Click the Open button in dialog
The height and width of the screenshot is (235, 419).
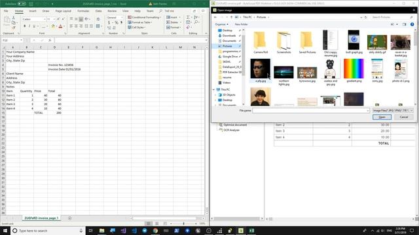[382, 117]
